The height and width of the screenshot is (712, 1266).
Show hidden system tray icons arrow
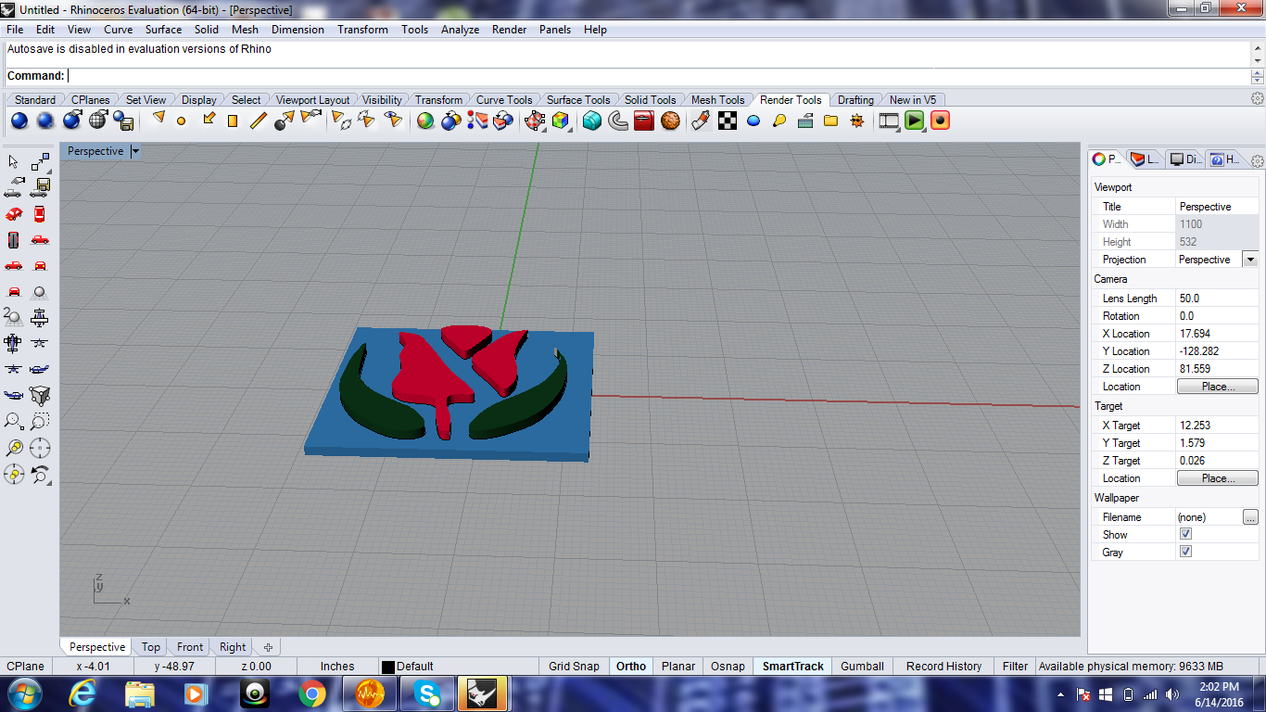pyautogui.click(x=1060, y=694)
